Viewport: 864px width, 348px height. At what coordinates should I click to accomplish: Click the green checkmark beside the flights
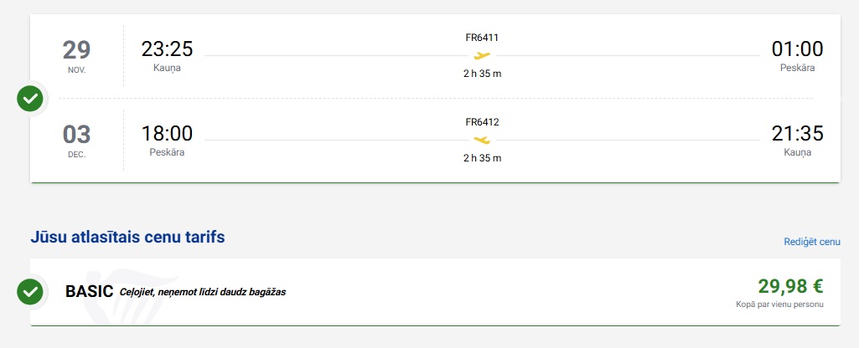[x=30, y=99]
